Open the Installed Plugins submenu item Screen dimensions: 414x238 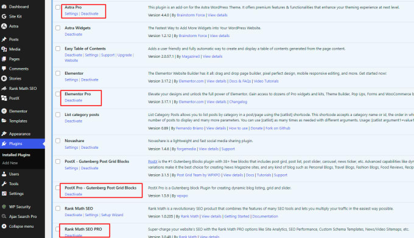pos(16,155)
